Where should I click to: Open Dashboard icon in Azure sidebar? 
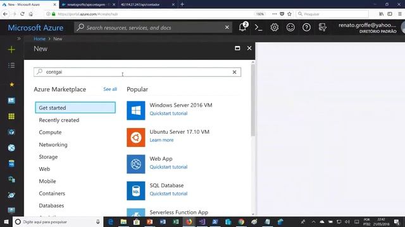(11, 100)
